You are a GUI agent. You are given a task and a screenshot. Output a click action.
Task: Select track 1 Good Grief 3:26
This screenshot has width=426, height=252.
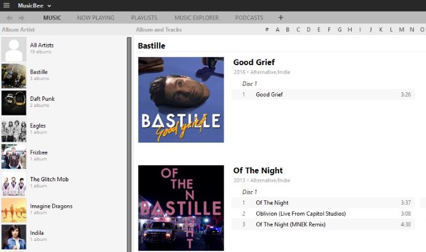click(323, 95)
